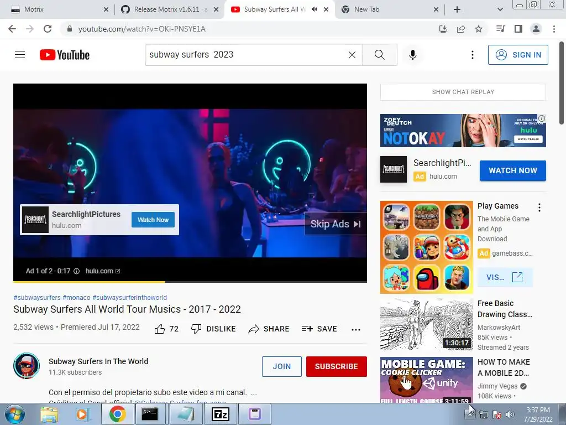Click the address bar URL

click(141, 29)
